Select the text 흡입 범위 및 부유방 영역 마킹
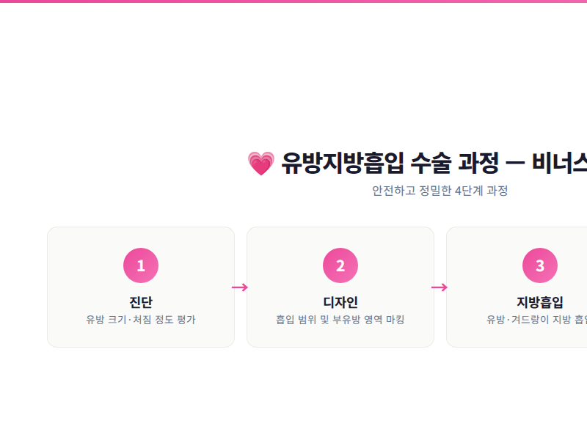 pyautogui.click(x=340, y=320)
